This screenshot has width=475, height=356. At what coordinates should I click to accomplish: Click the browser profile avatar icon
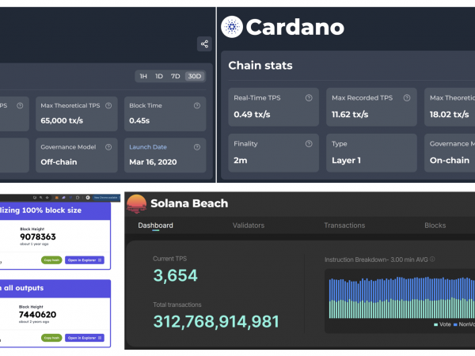88,198
